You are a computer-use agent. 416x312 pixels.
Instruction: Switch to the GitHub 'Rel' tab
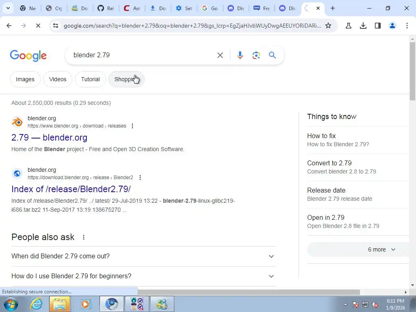[106, 8]
